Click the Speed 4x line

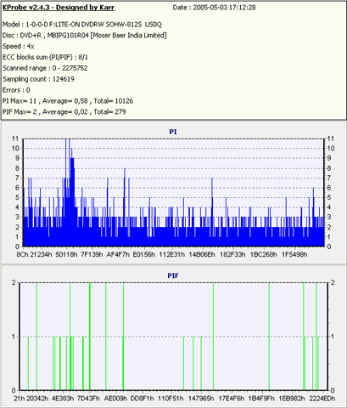click(x=19, y=46)
